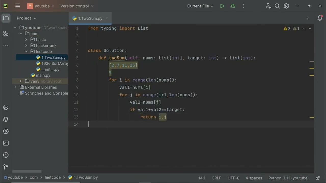This screenshot has width=326, height=183.
Task: Change 4 spaces indent setting
Action: point(254,178)
